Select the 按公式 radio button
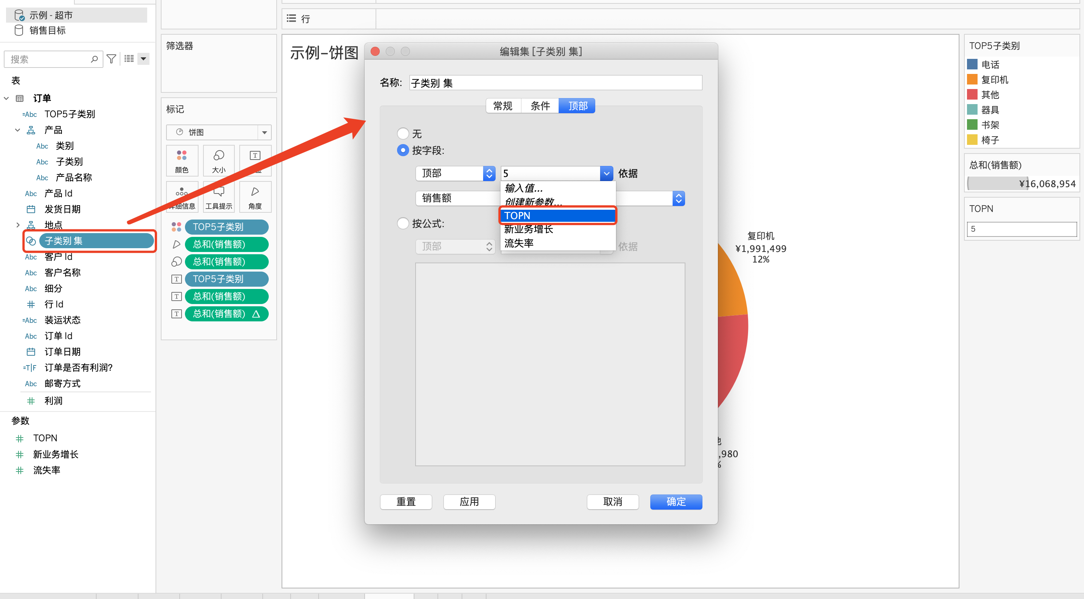The width and height of the screenshot is (1084, 599). 403,223
